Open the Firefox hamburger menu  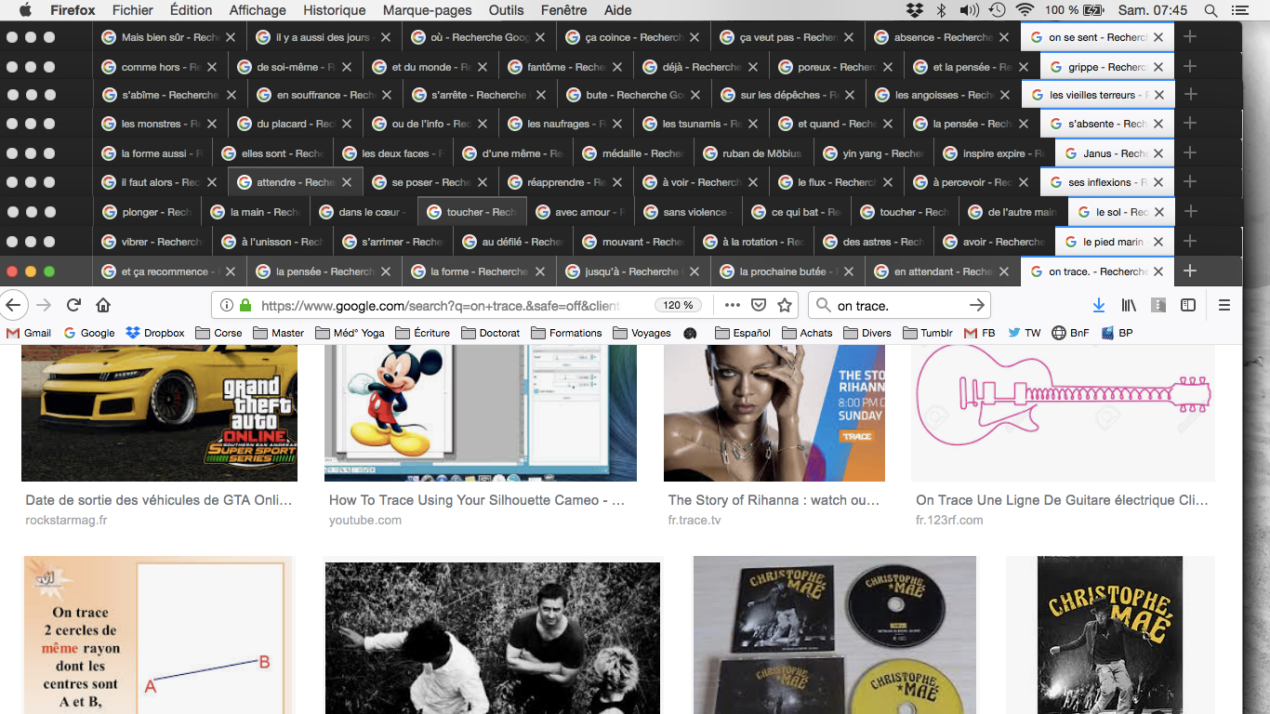(x=1224, y=305)
